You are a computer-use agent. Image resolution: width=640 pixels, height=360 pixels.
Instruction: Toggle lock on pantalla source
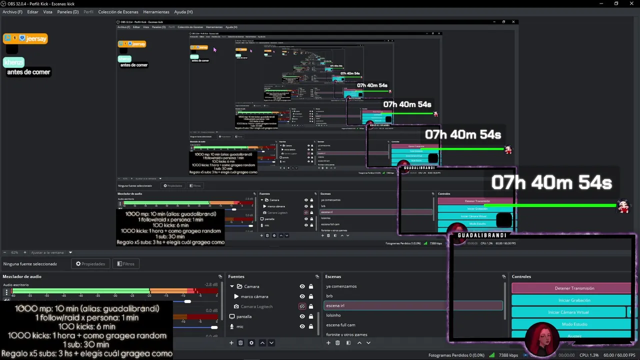(311, 316)
